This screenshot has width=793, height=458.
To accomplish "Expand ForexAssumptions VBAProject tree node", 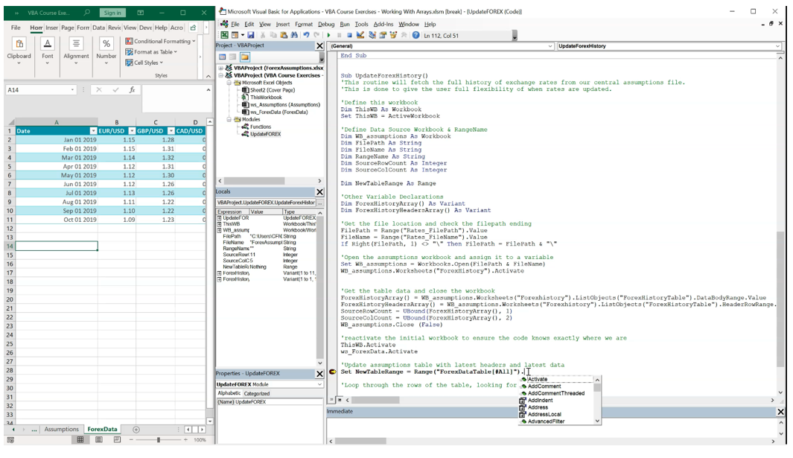I will coord(221,68).
